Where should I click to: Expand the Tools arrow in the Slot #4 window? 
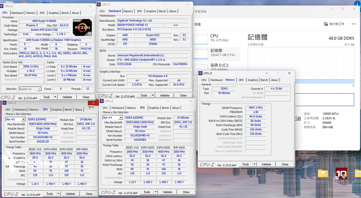pyautogui.click(x=156, y=192)
